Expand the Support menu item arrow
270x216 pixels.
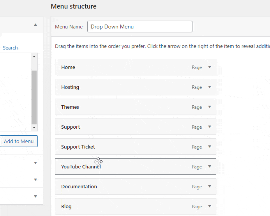coord(209,127)
